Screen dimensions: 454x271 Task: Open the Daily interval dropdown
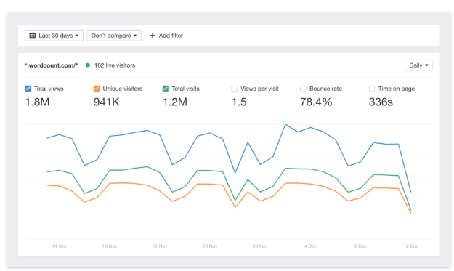coord(418,65)
